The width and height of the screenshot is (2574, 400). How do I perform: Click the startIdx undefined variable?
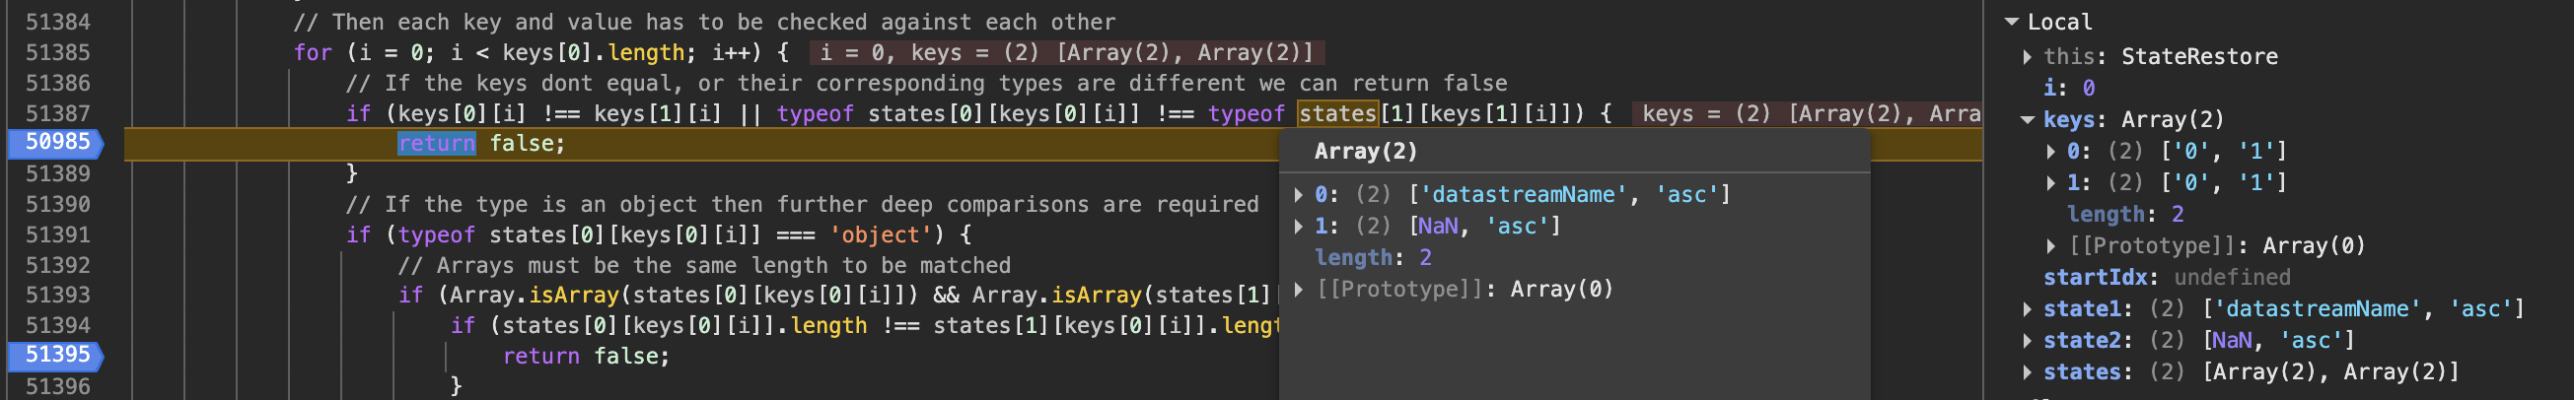(2166, 277)
